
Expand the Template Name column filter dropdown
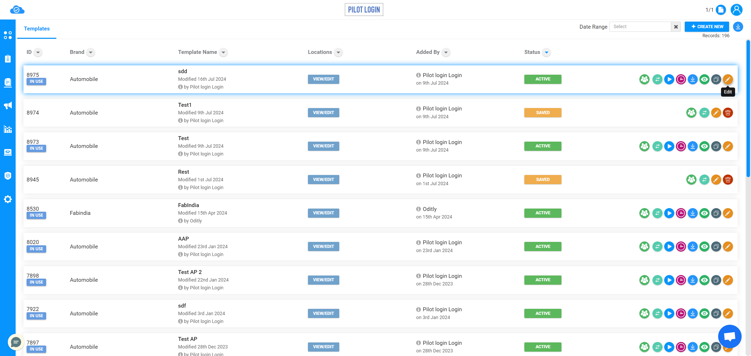pyautogui.click(x=224, y=52)
